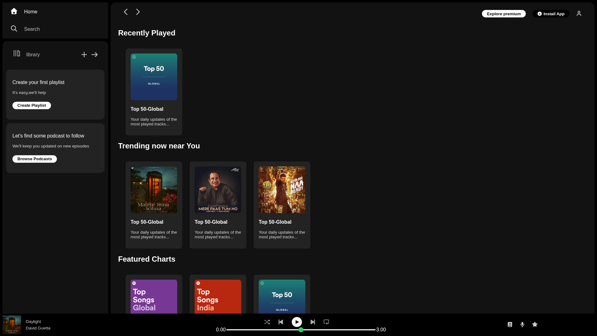597x336 pixels.
Task: Toggle repeat mode
Action: click(x=326, y=322)
